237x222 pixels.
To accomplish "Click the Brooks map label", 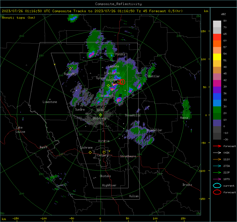I will [x=187, y=185].
